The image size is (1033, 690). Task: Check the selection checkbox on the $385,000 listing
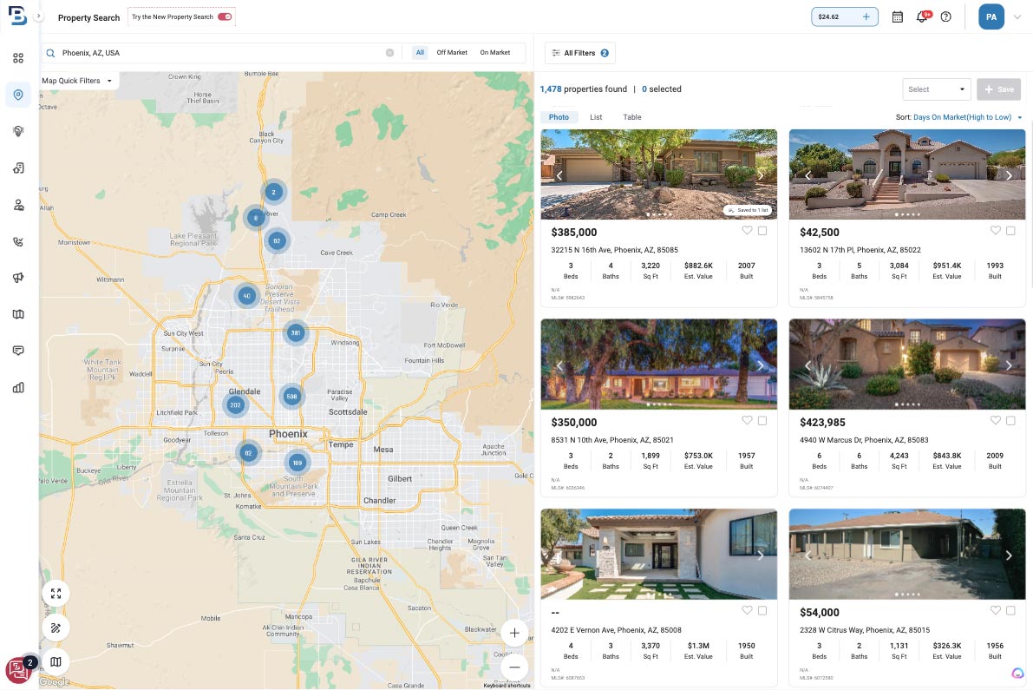coord(762,230)
